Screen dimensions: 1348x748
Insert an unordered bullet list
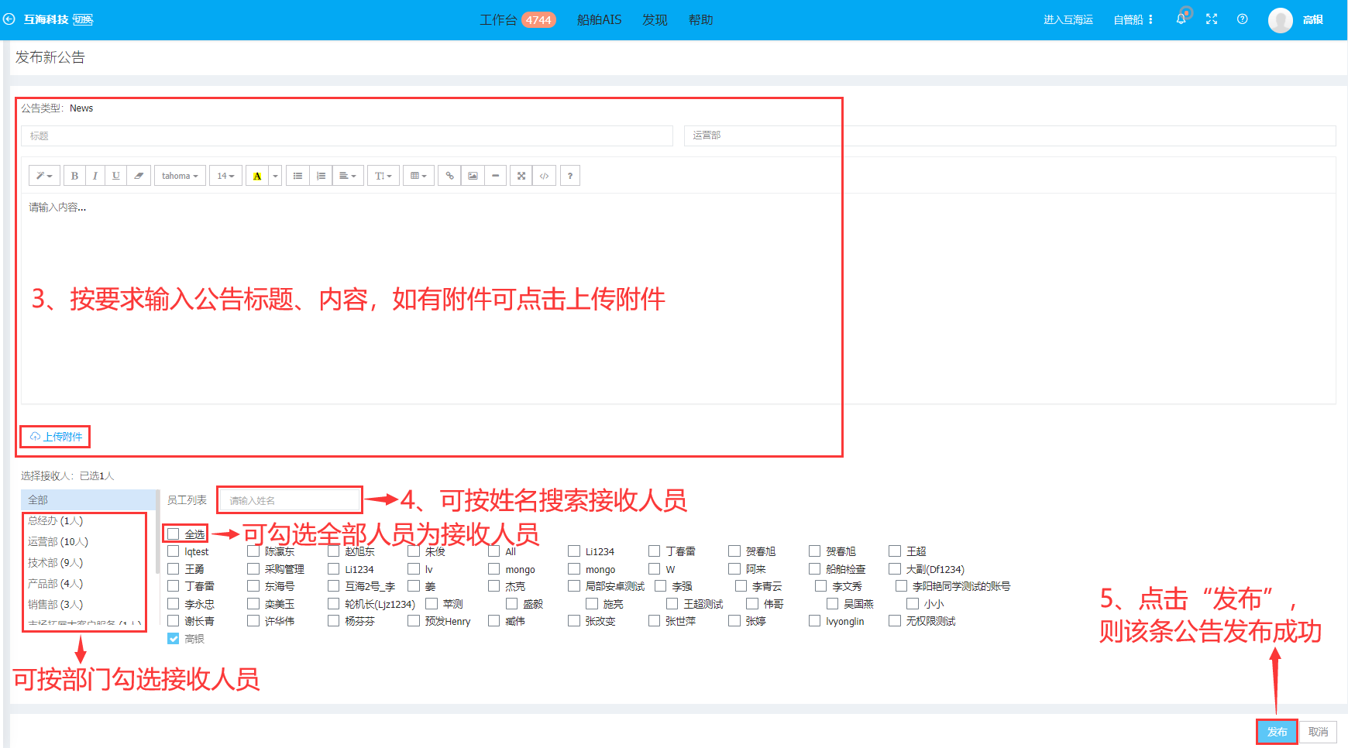pos(298,176)
